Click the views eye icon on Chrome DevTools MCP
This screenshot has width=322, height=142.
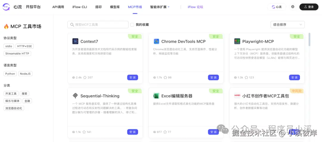[x=155, y=78]
